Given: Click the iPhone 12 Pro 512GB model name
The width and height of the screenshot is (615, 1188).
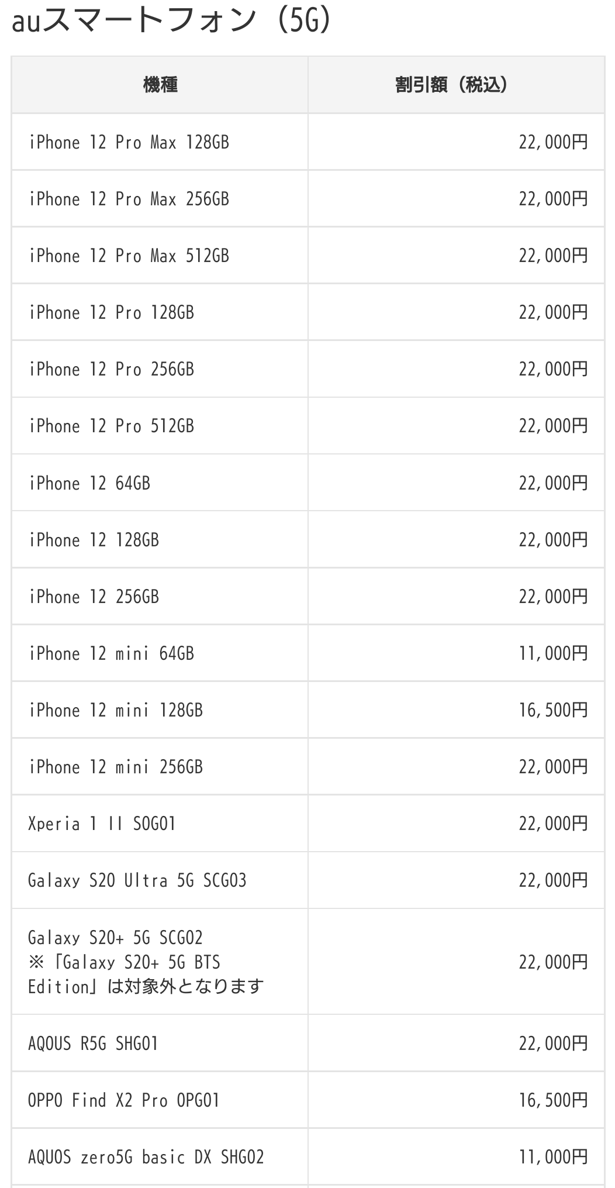Looking at the screenshot, I should 112,426.
